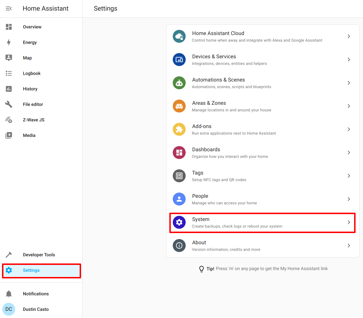The image size is (363, 318).
Task: Click 'Version information, credits and more' text
Action: coord(226,250)
